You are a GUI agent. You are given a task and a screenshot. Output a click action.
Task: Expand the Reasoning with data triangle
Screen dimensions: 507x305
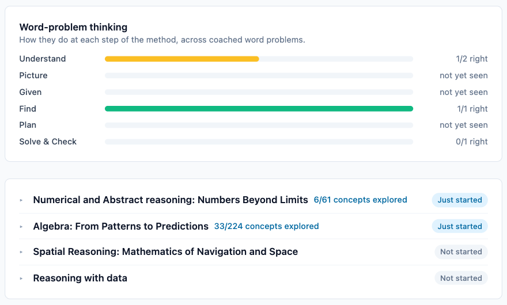pos(21,279)
